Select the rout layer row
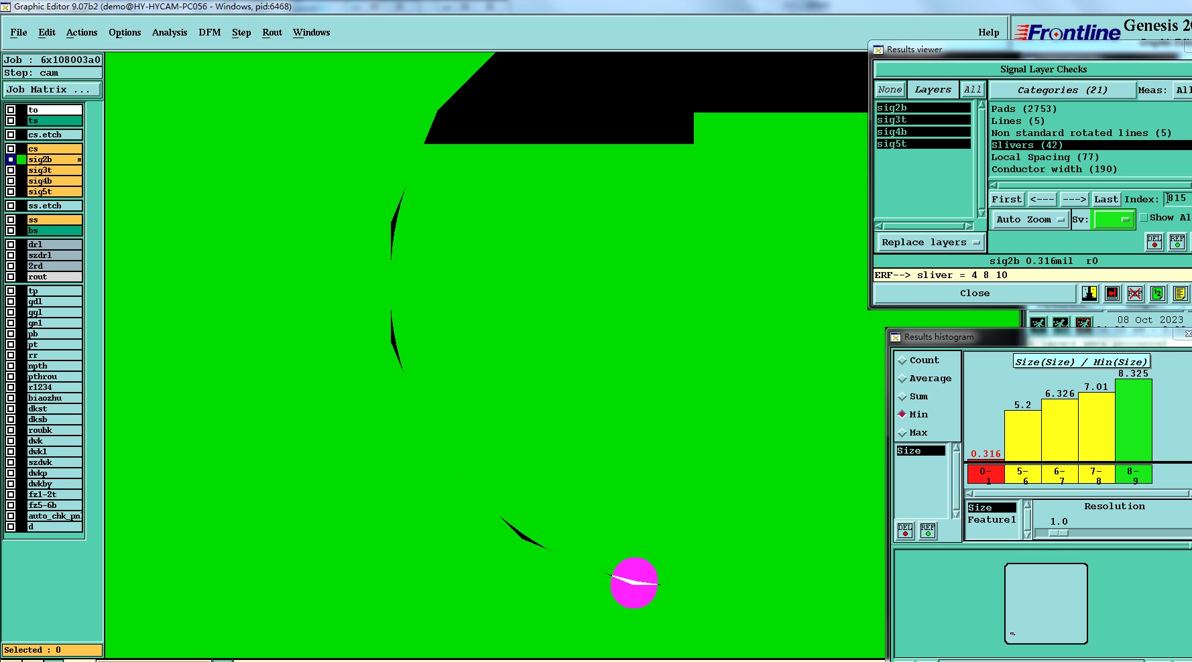 point(54,277)
